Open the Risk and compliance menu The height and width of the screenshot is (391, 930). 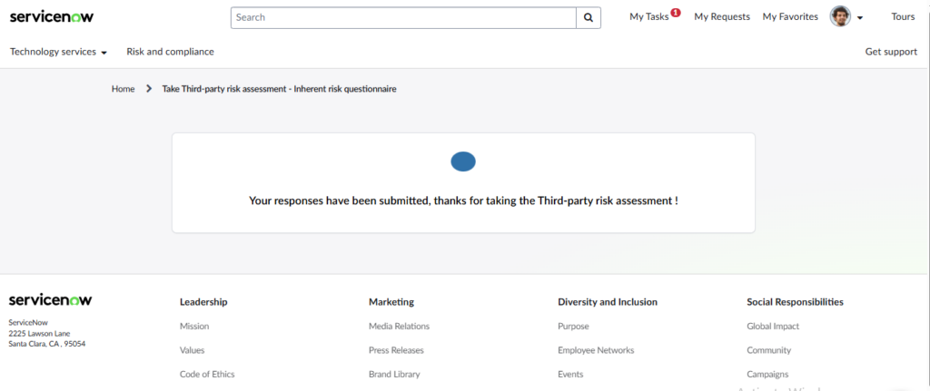click(x=170, y=52)
